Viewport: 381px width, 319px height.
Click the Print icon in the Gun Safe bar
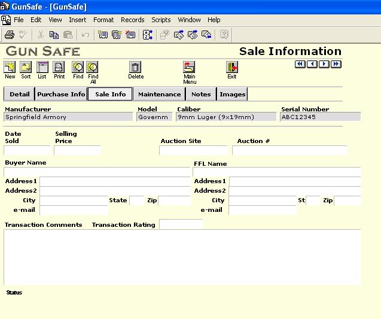59,67
